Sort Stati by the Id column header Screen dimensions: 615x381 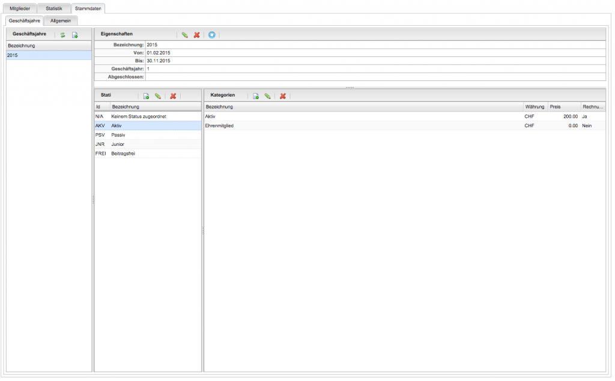102,107
